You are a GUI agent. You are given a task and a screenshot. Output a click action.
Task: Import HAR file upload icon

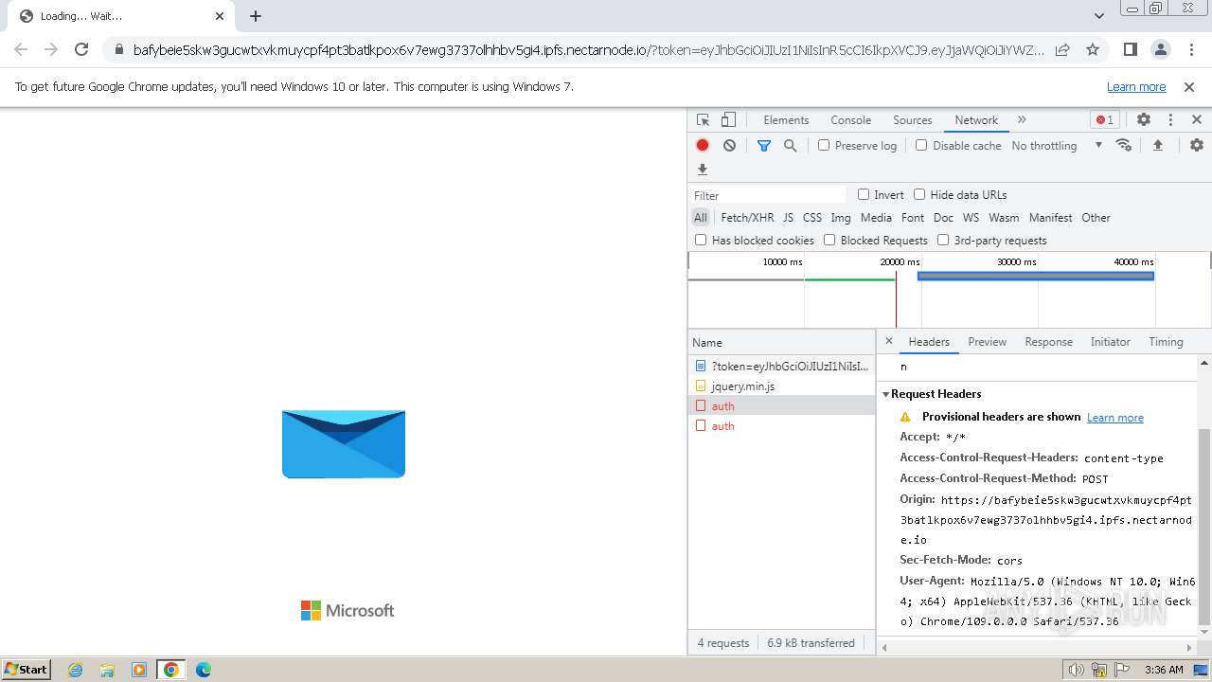(x=1157, y=145)
